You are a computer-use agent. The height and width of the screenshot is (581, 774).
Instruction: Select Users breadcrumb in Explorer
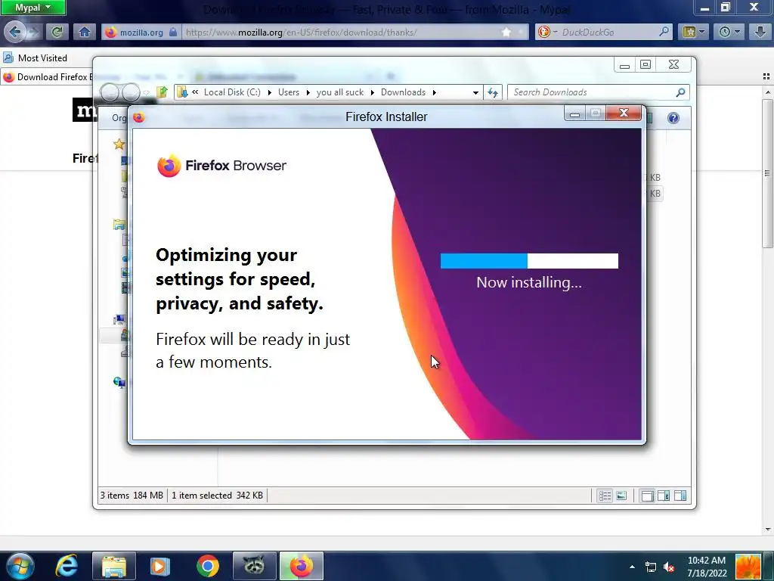click(288, 92)
